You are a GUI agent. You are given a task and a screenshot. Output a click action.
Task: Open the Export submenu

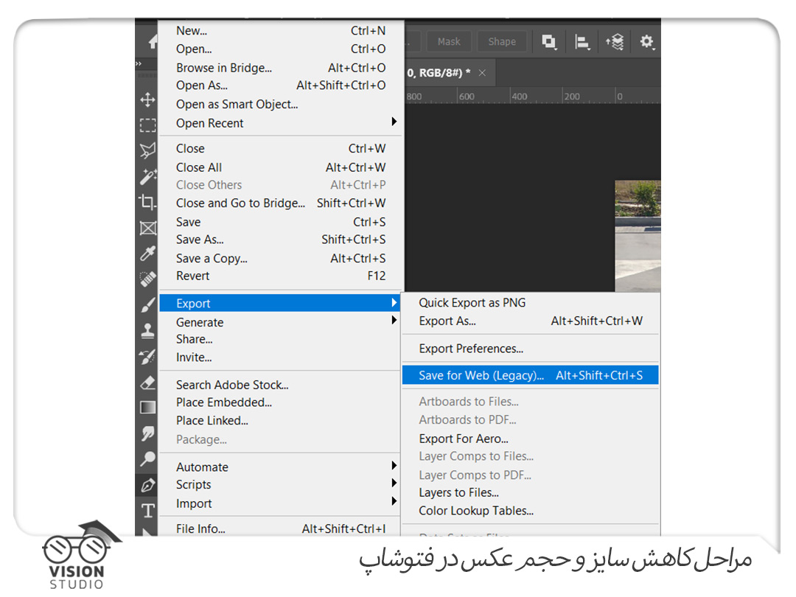coord(281,303)
